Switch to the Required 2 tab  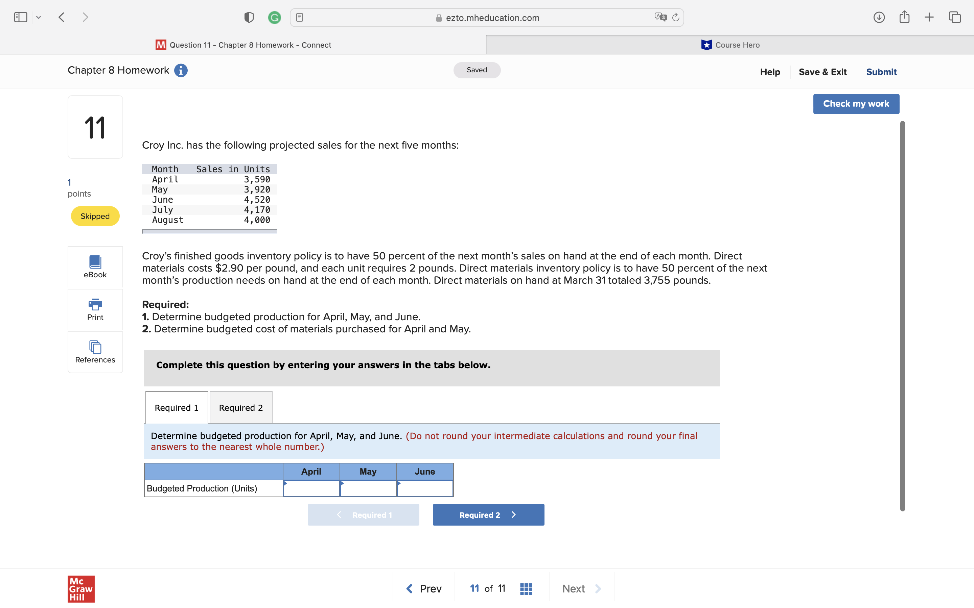(240, 407)
